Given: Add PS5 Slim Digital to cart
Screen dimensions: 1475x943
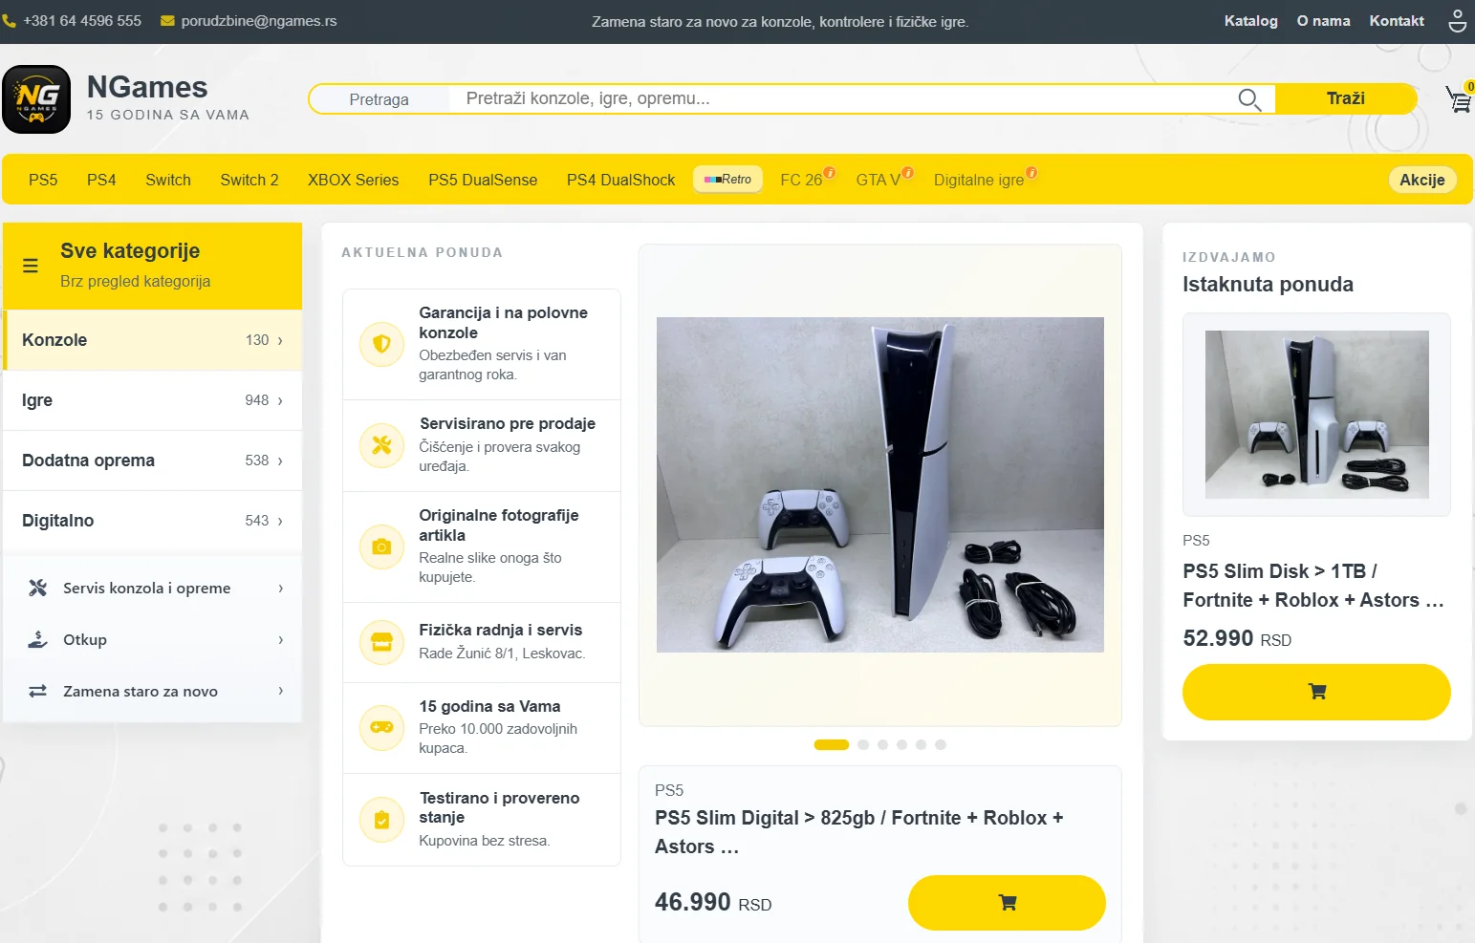Looking at the screenshot, I should [1007, 903].
